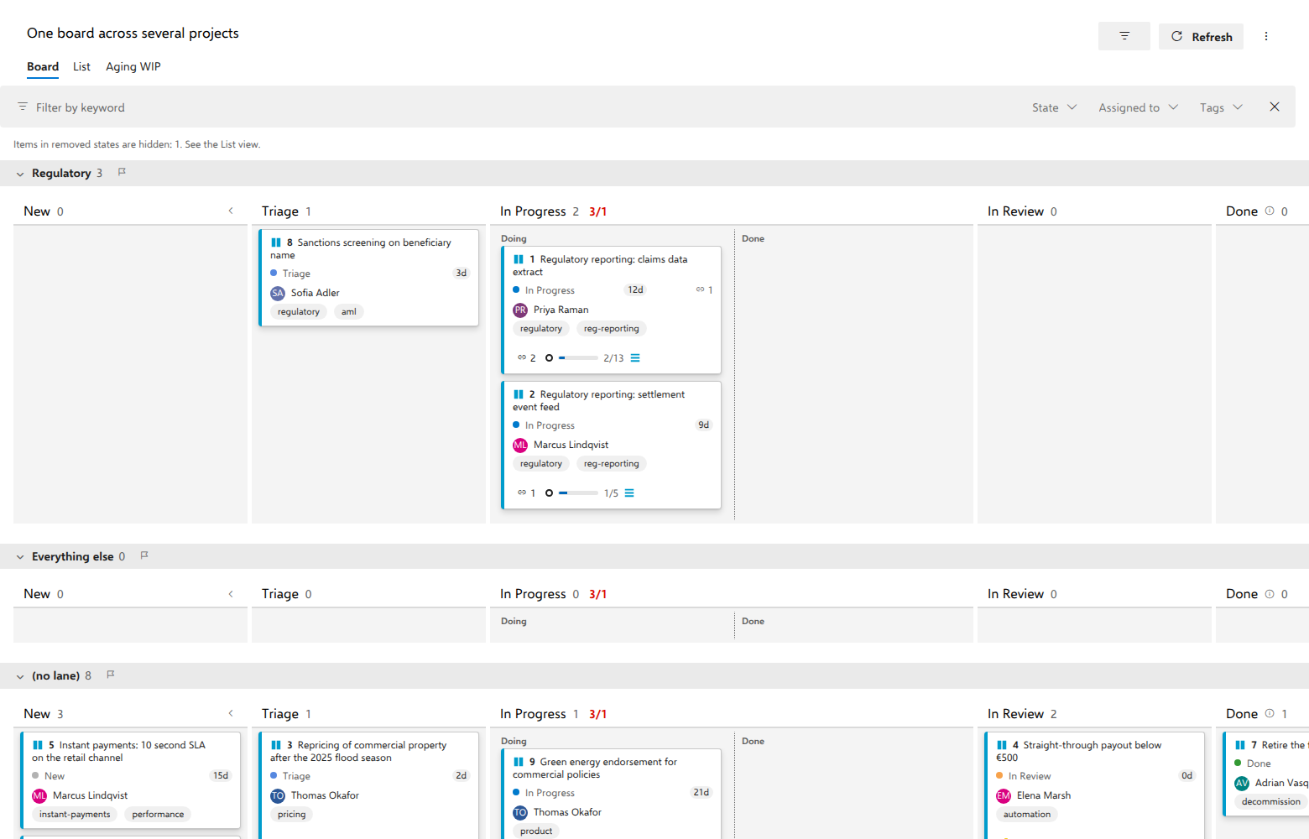Screen dimensions: 1309x839
Task: Click the 1/5 progress bar on card 2
Action: coord(578,493)
